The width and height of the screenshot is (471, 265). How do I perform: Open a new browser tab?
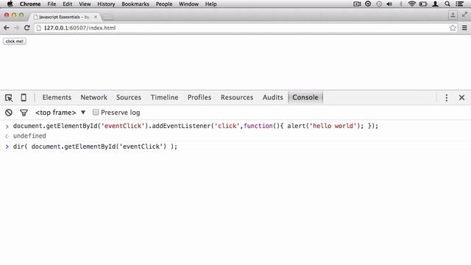tap(108, 17)
